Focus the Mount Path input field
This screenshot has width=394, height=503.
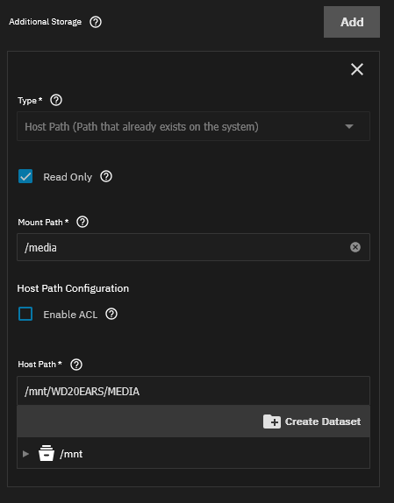pyautogui.click(x=193, y=247)
